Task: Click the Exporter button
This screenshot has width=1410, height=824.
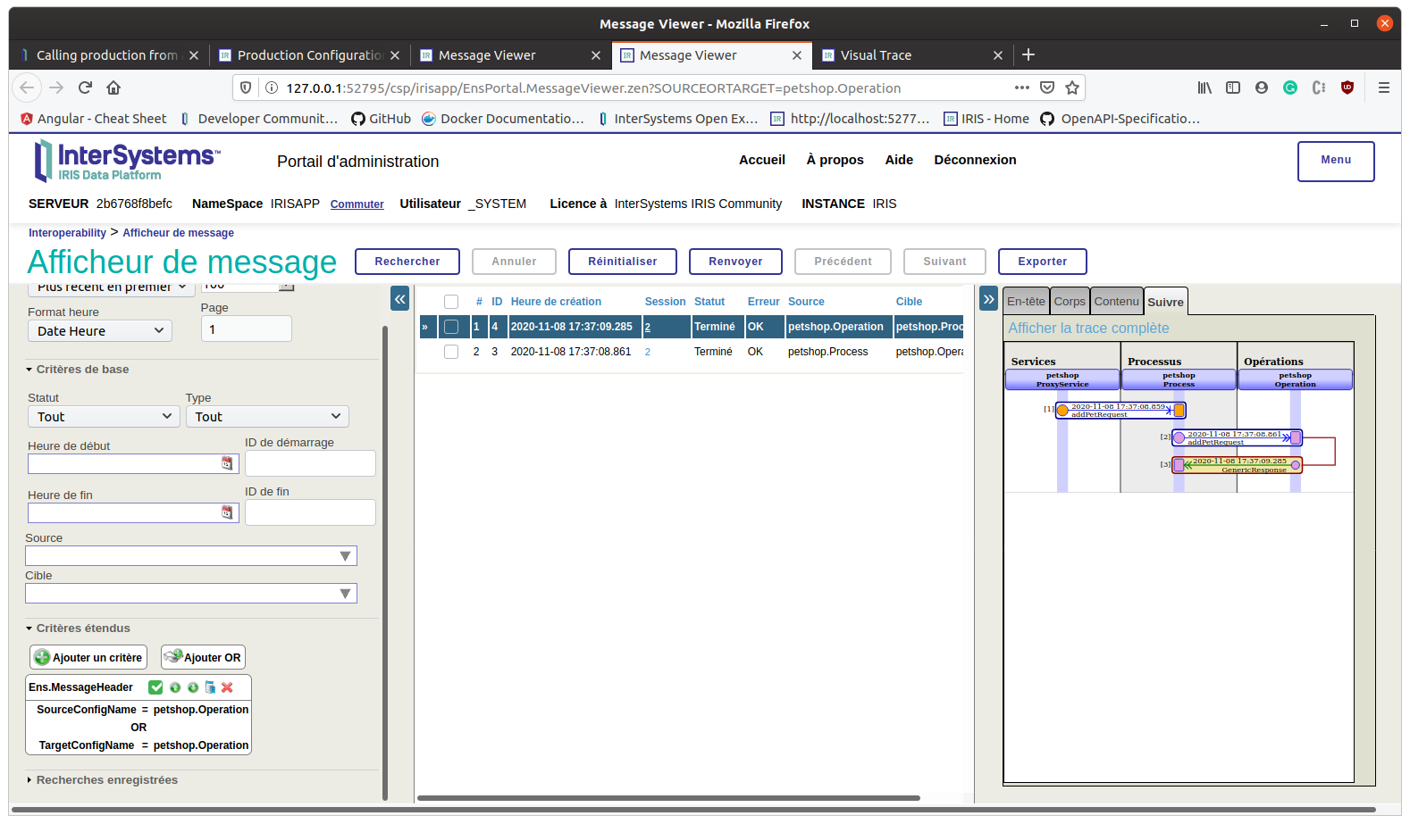Action: (x=1043, y=262)
